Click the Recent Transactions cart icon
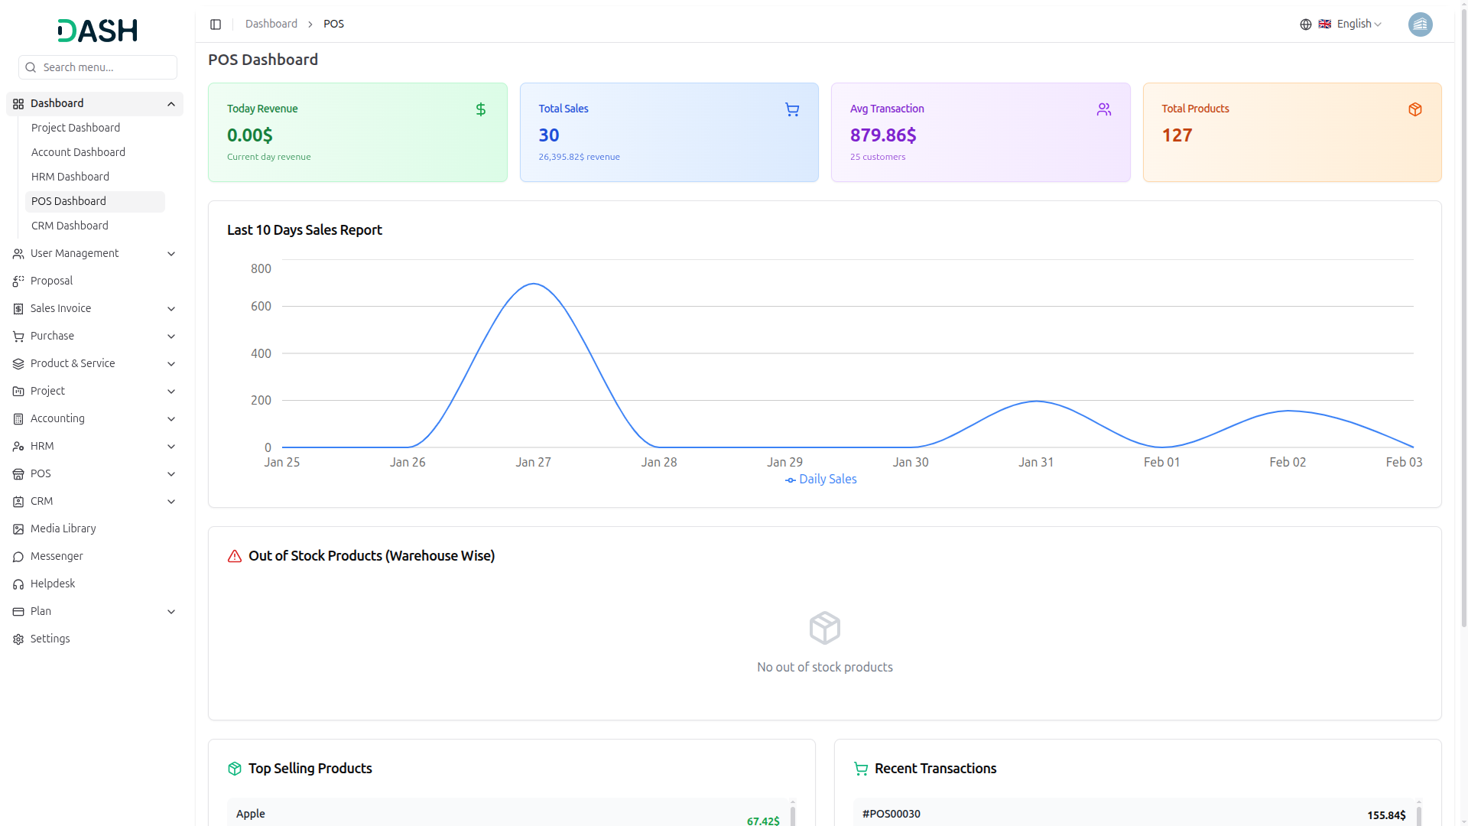 (861, 769)
